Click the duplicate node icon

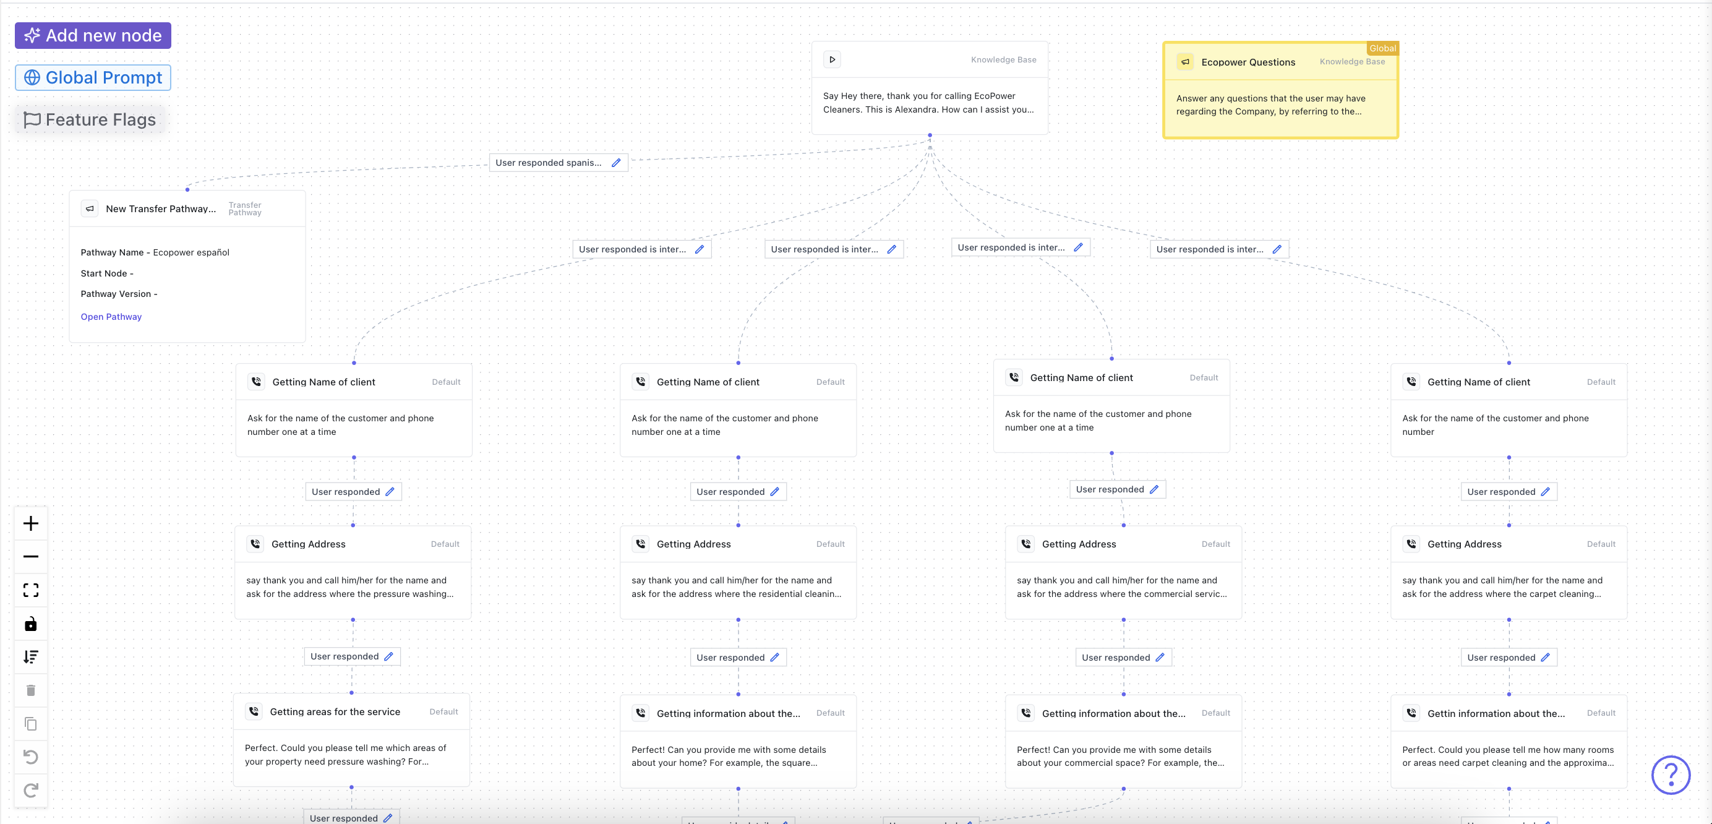click(30, 724)
